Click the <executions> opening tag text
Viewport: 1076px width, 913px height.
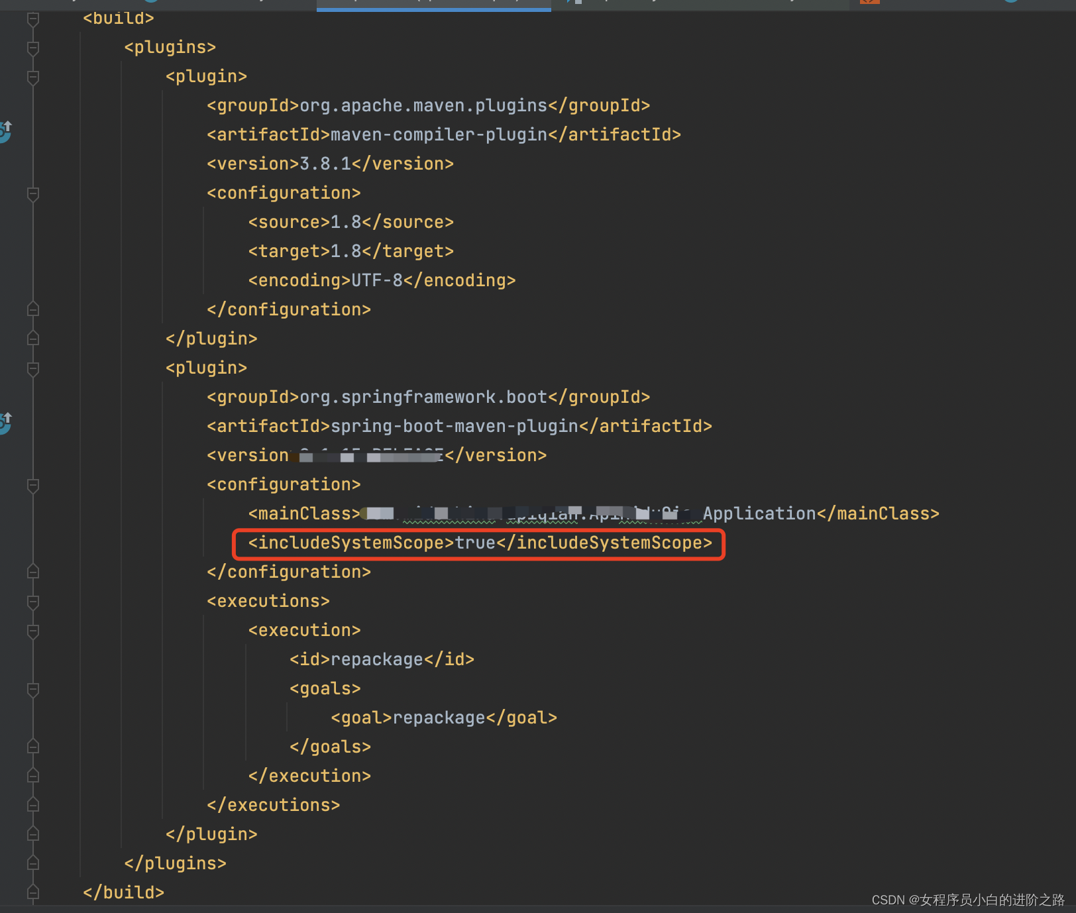[x=268, y=602]
